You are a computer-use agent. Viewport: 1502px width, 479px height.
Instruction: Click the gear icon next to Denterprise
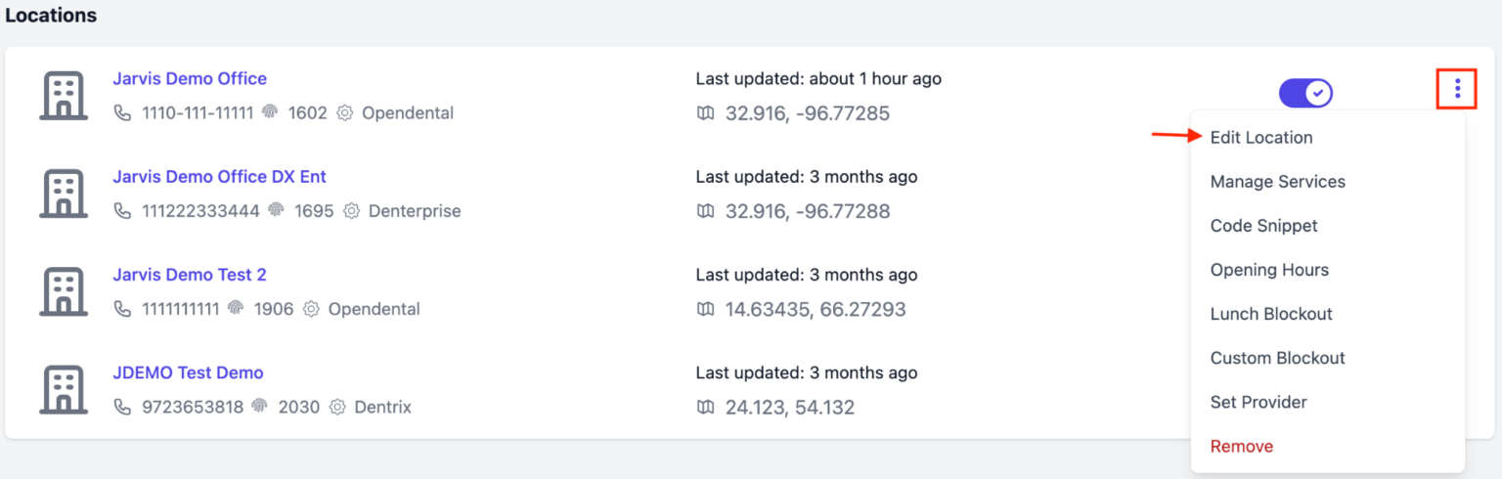pyautogui.click(x=351, y=211)
